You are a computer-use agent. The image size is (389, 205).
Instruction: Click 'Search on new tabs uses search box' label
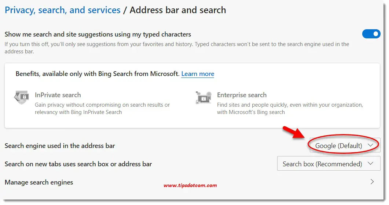[78, 164]
